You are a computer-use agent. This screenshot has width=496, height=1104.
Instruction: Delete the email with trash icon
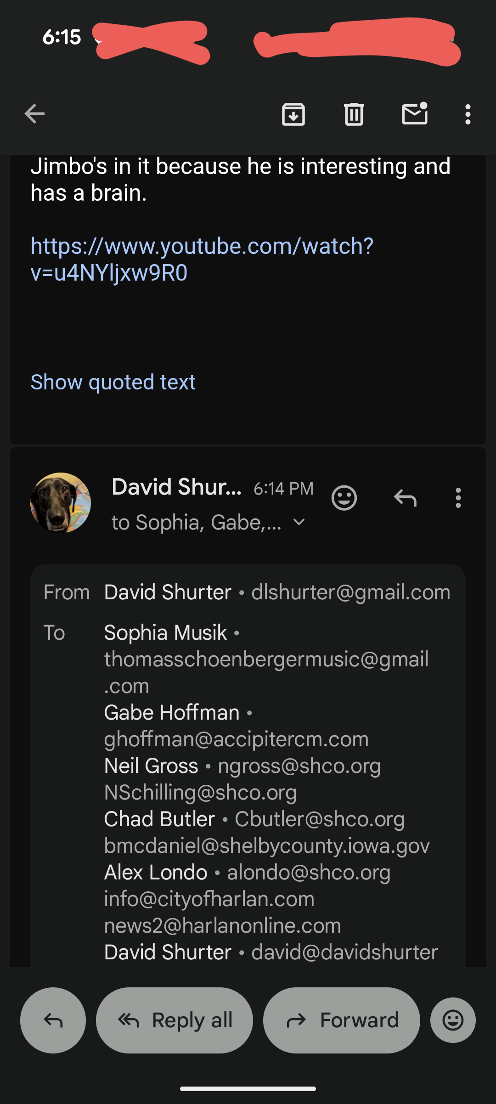[x=354, y=114]
